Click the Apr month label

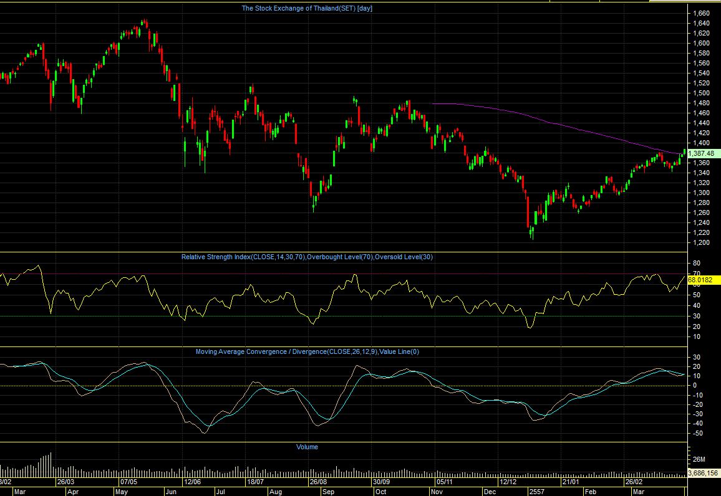72,492
